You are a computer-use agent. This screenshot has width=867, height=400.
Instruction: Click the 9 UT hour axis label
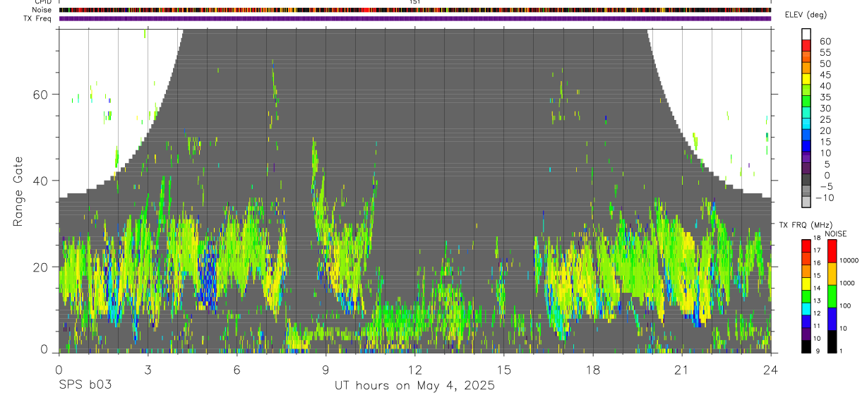pos(325,370)
